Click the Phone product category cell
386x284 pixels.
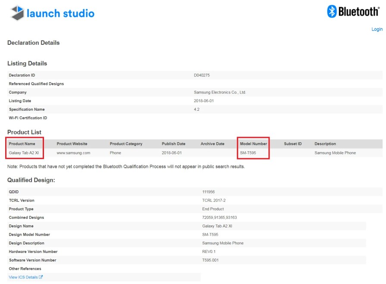115,153
